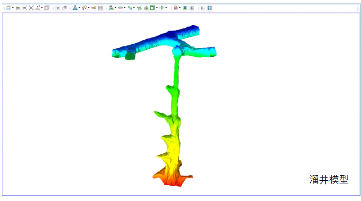The height and width of the screenshot is (201, 361).
Task: Click the dotted-frame star selection icon
Action: (x=58, y=8)
